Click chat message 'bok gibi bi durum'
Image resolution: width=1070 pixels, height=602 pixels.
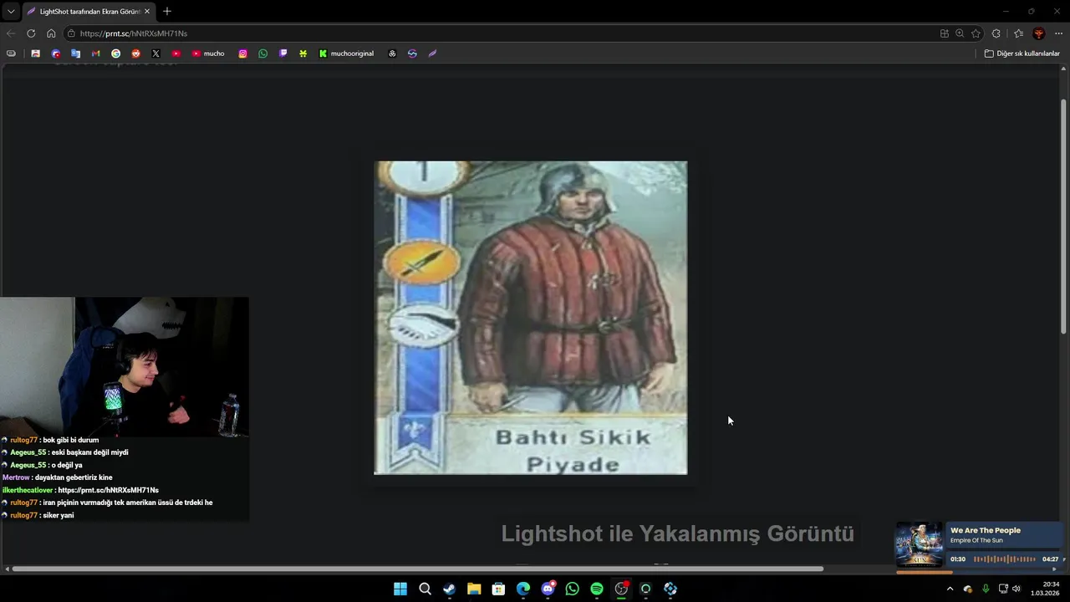coord(70,440)
